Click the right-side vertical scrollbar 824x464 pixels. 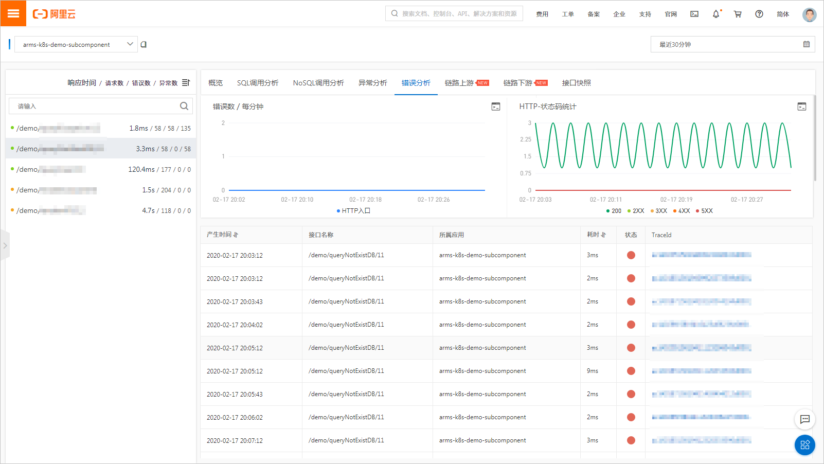(815, 138)
